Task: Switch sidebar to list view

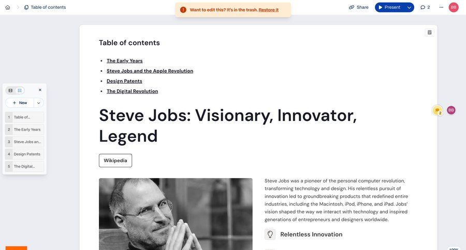Action: pos(20,90)
